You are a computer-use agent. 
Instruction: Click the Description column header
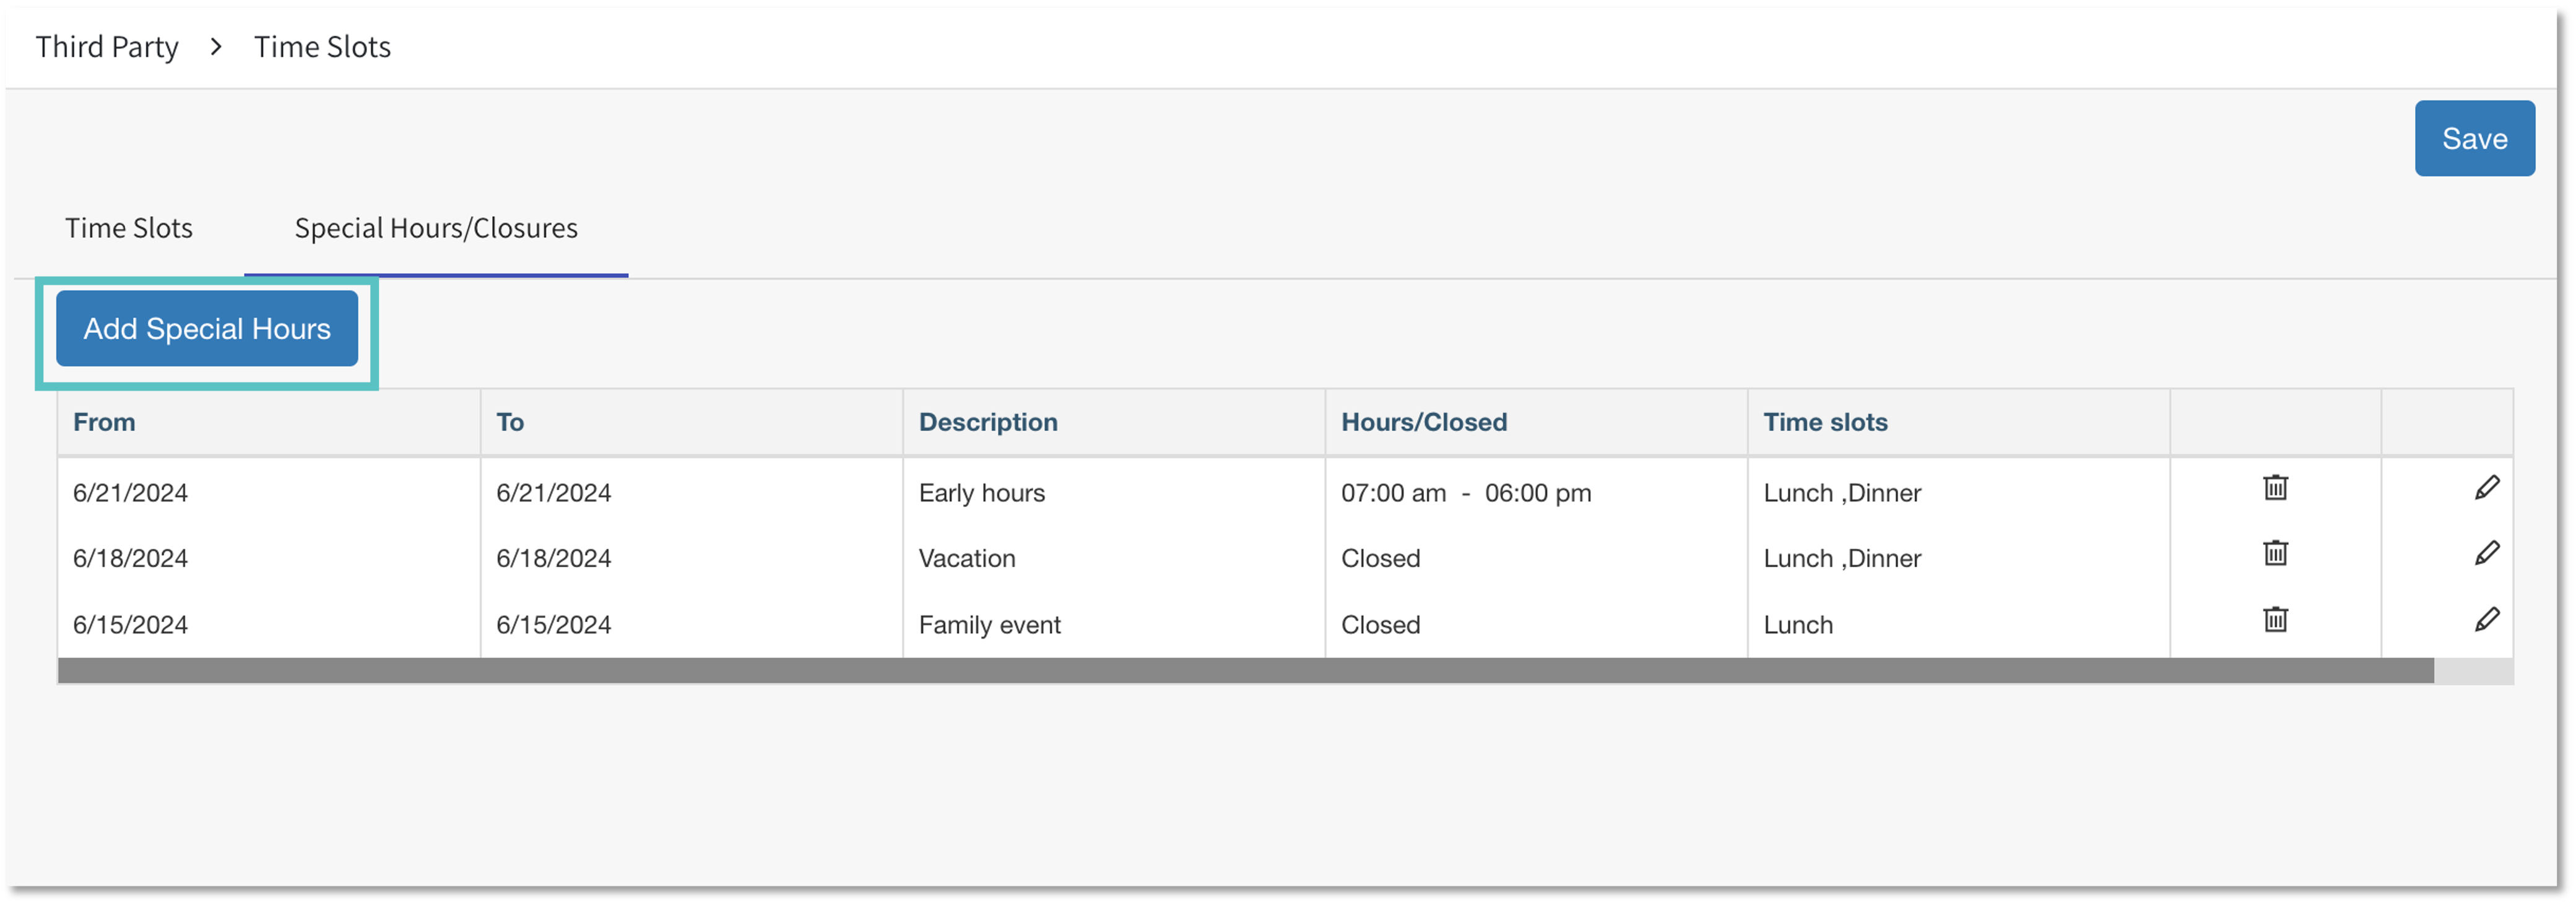pos(988,423)
